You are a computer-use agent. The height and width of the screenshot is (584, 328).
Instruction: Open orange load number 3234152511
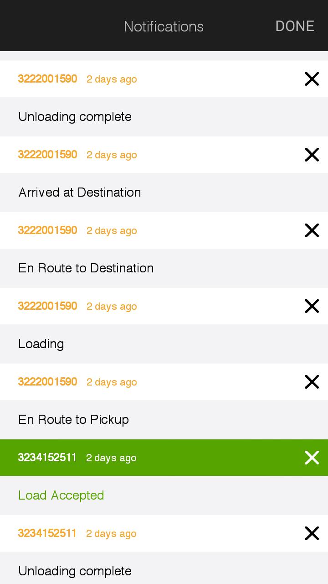[47, 533]
